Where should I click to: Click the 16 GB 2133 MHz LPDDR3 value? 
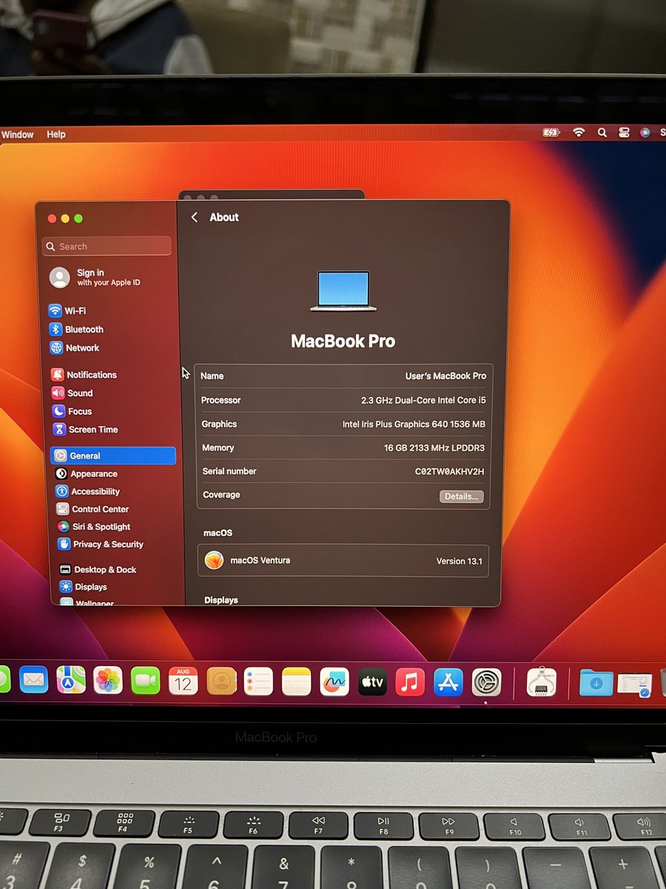click(x=434, y=448)
